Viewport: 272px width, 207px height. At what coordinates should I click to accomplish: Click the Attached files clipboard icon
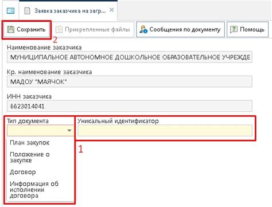[59, 29]
